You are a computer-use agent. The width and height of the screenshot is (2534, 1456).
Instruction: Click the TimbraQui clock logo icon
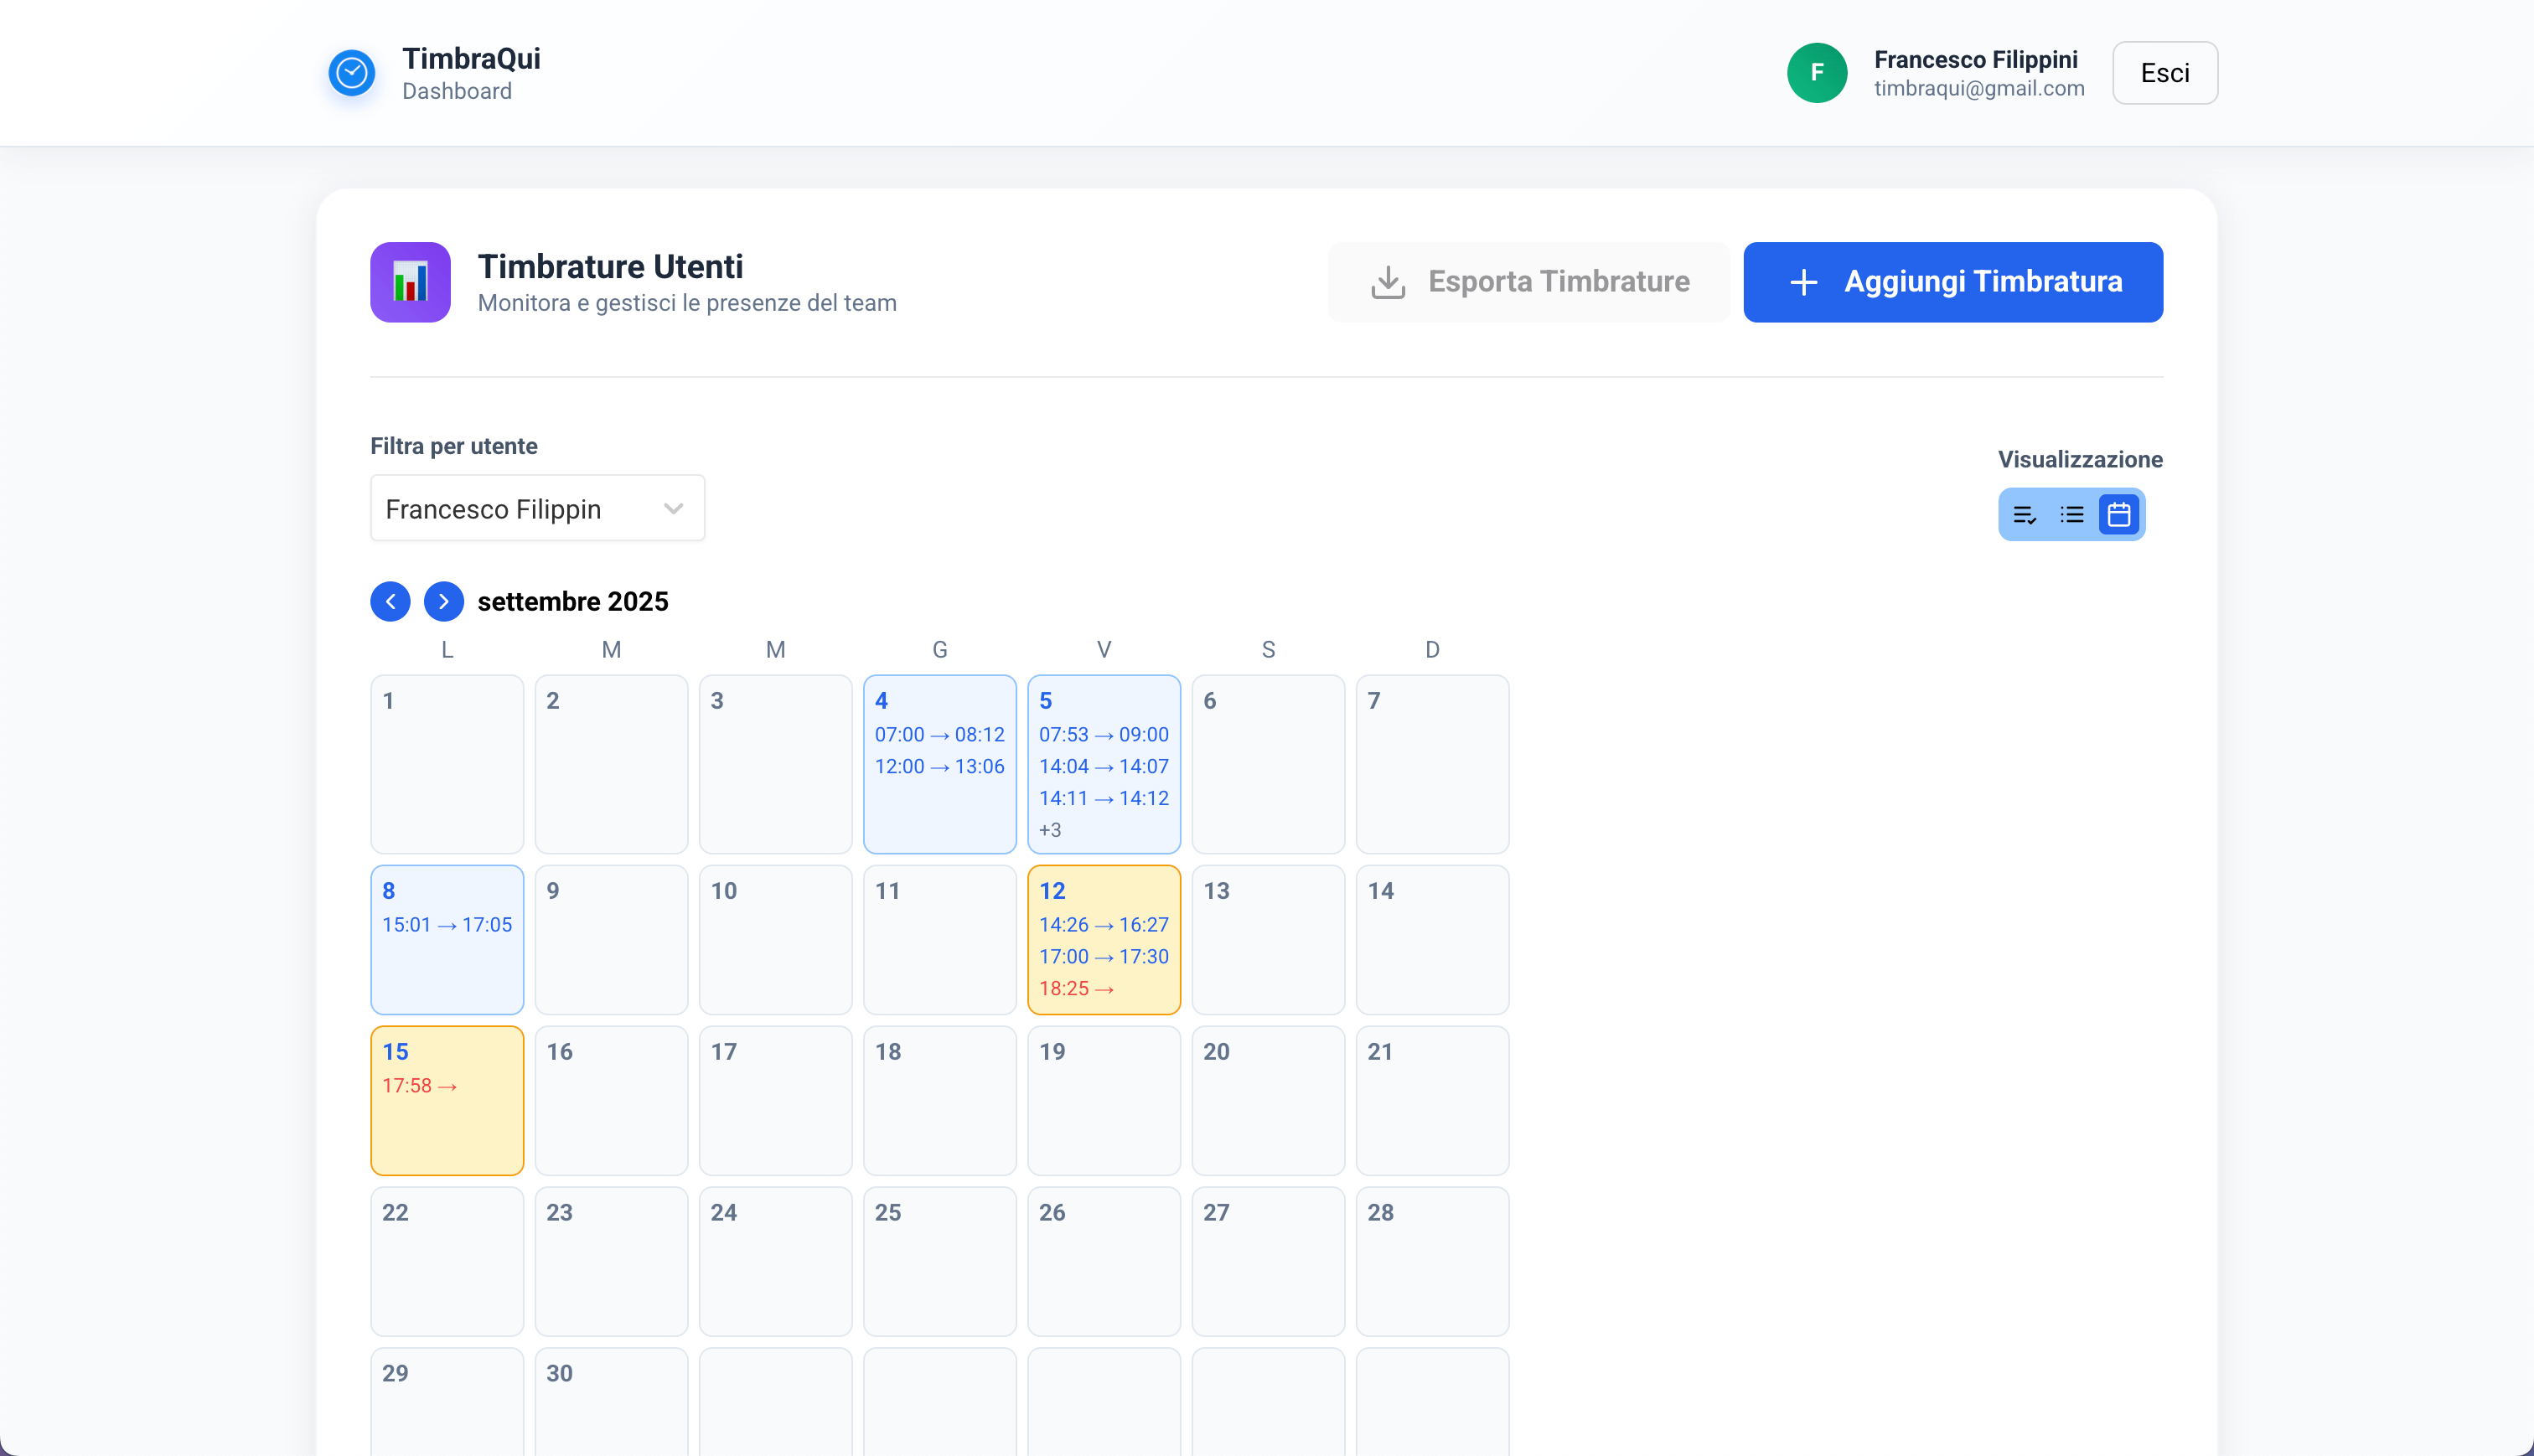tap(352, 73)
